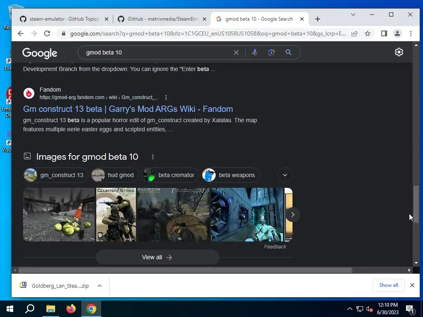Click scrollbar up arrow
This screenshot has height=317, width=423.
tap(416, 45)
